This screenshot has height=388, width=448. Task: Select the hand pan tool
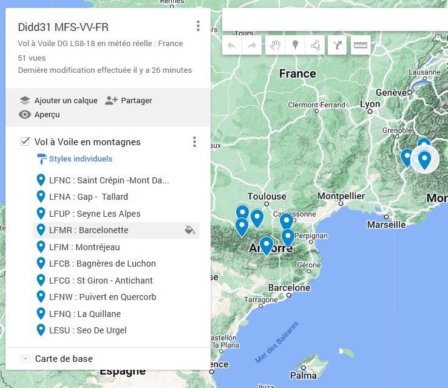coord(275,46)
